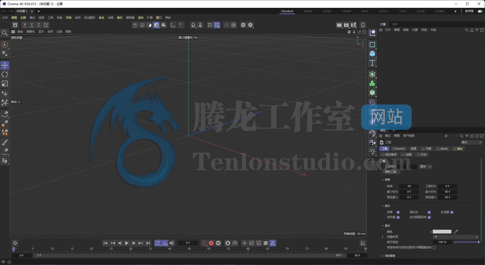The width and height of the screenshot is (485, 265).
Task: Click the current frame 0 F field
Action: click(x=188, y=243)
